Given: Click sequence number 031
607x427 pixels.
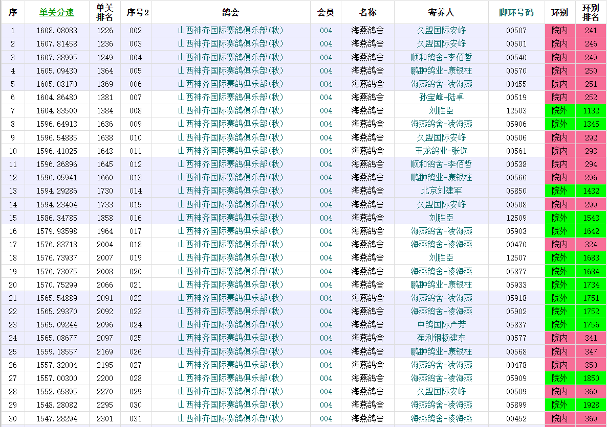Looking at the screenshot, I should pos(136,418).
